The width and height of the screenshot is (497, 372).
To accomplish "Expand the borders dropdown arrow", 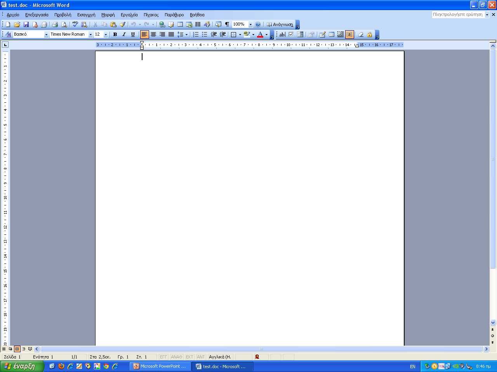I will click(x=240, y=34).
